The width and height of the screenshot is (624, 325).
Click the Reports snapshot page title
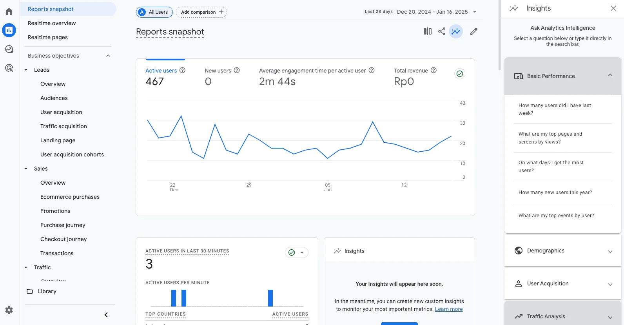(x=170, y=32)
